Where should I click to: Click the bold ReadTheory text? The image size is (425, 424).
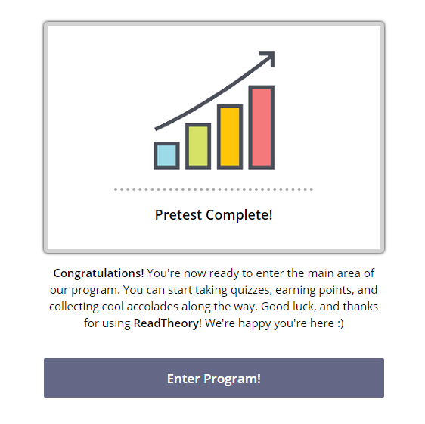166,323
